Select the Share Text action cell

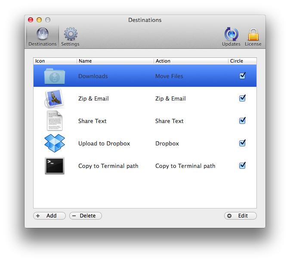[x=170, y=121]
